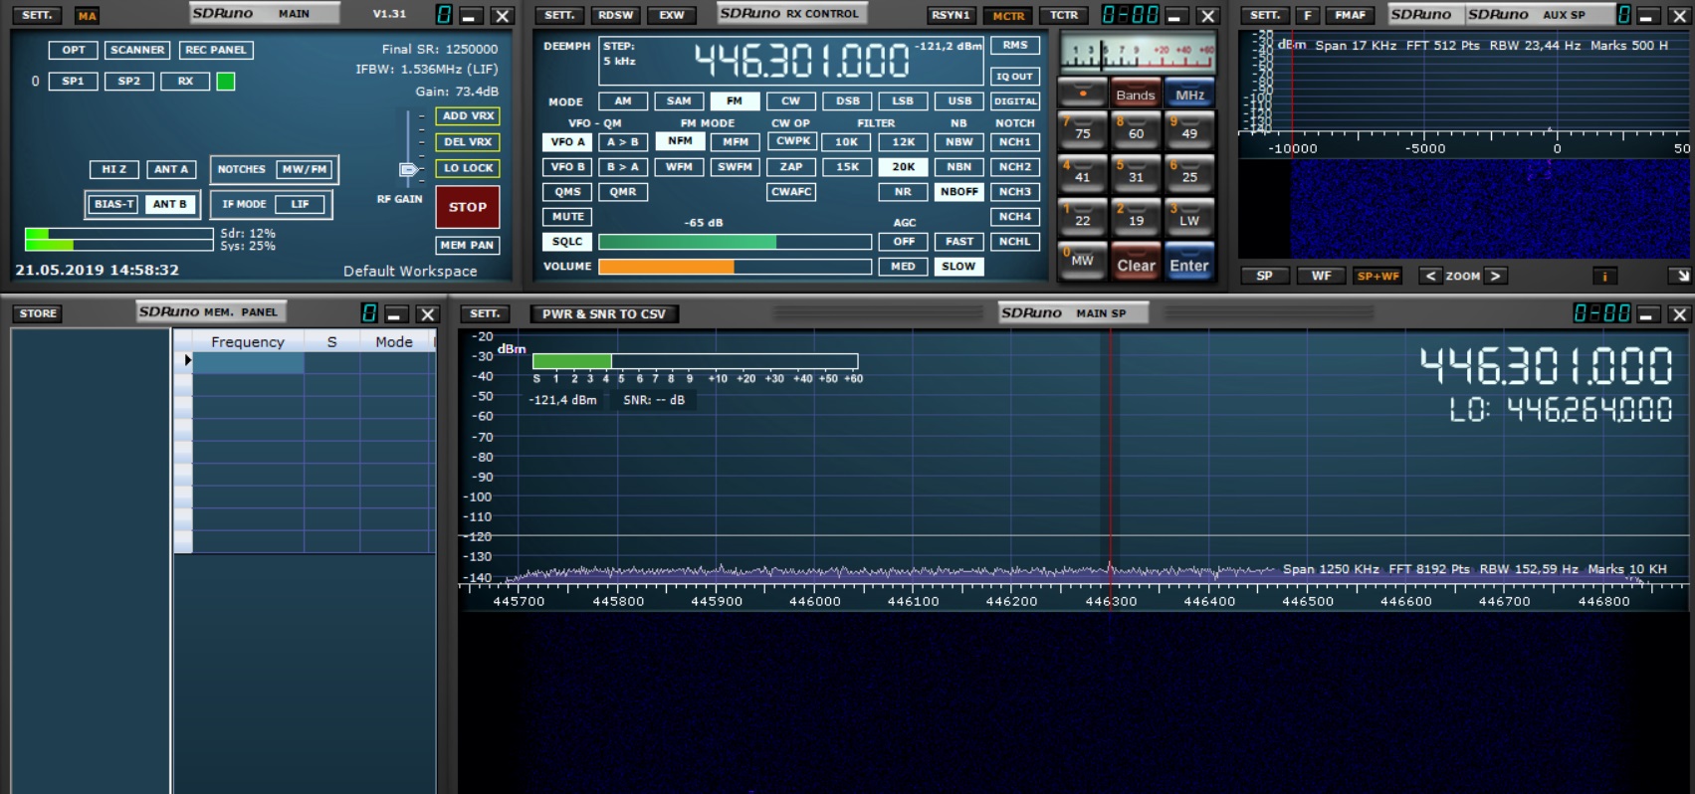
Task: Click the green squelch level bar
Action: pyautogui.click(x=687, y=242)
